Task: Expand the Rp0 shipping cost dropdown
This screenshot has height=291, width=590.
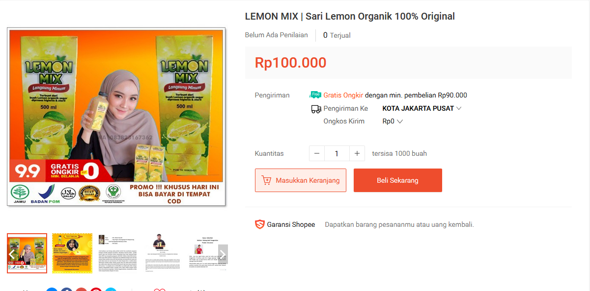Action: (x=393, y=121)
